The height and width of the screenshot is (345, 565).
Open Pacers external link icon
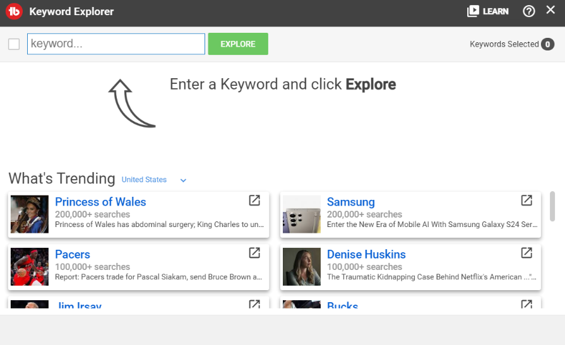254,253
